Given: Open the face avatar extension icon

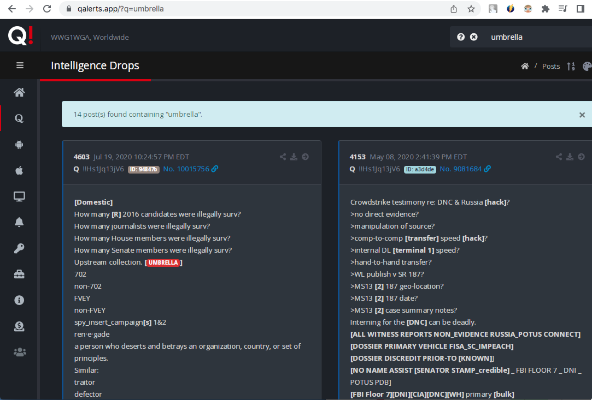Looking at the screenshot, I should [528, 9].
